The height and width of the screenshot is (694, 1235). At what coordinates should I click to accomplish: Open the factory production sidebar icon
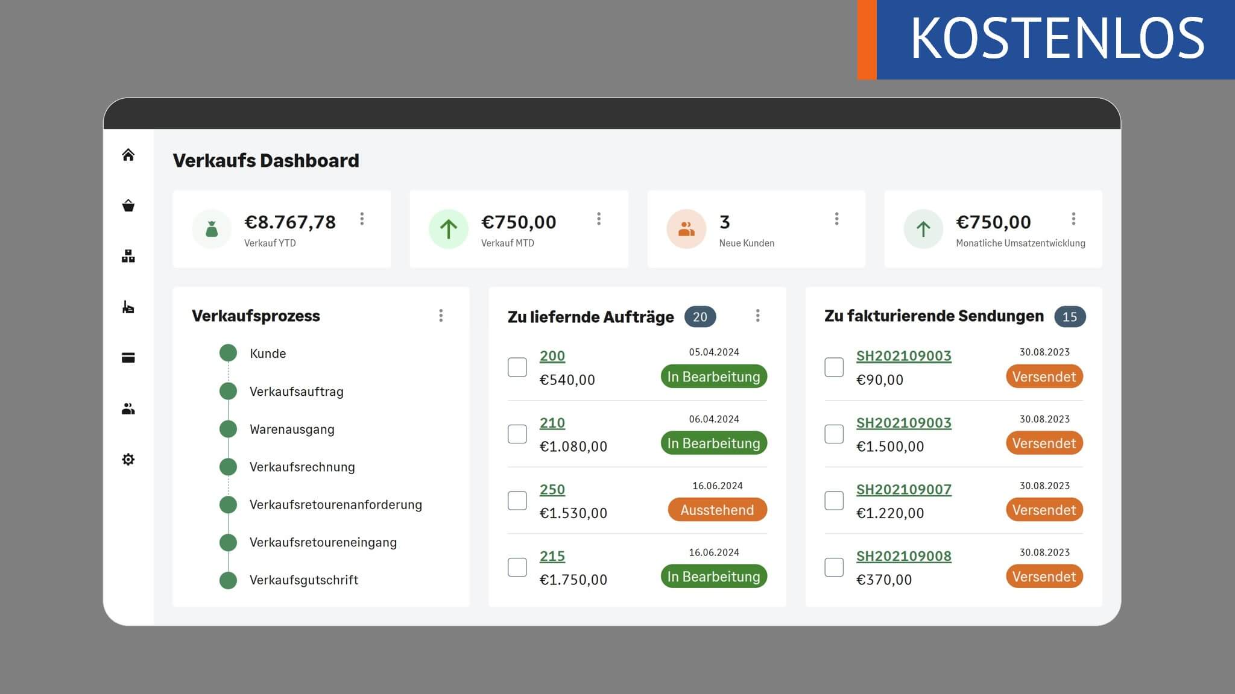click(128, 307)
